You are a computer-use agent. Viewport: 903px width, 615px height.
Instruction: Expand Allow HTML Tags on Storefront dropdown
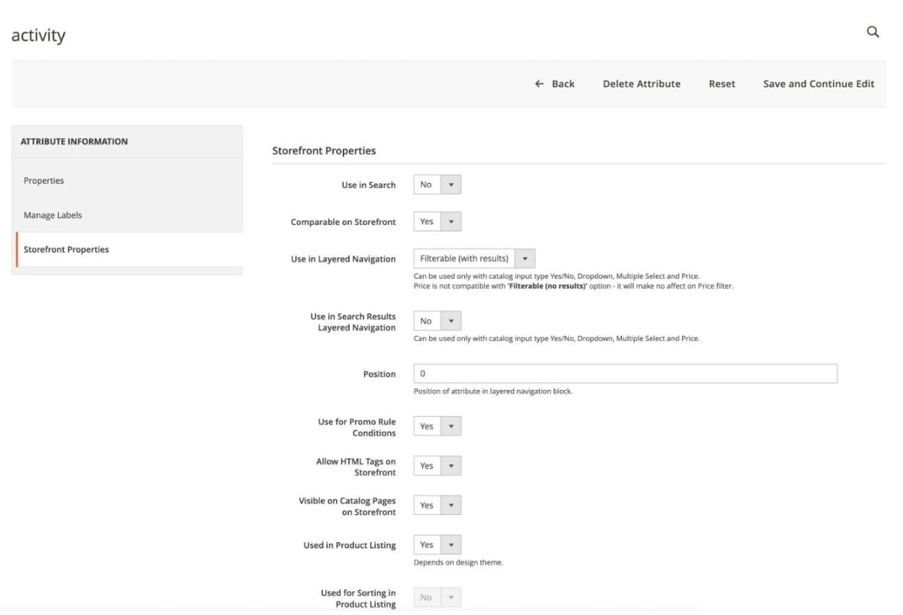tap(437, 466)
